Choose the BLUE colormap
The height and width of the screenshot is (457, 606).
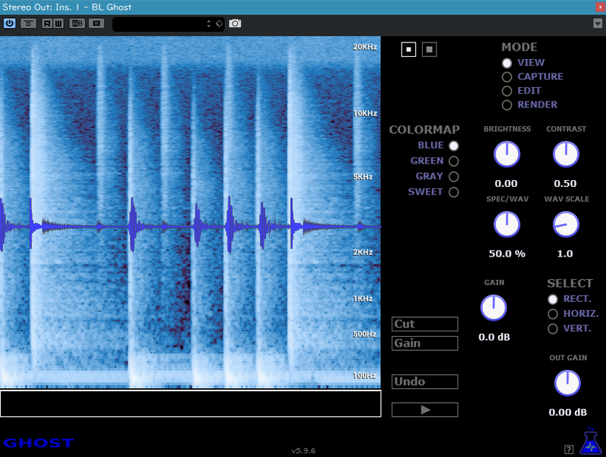click(454, 146)
